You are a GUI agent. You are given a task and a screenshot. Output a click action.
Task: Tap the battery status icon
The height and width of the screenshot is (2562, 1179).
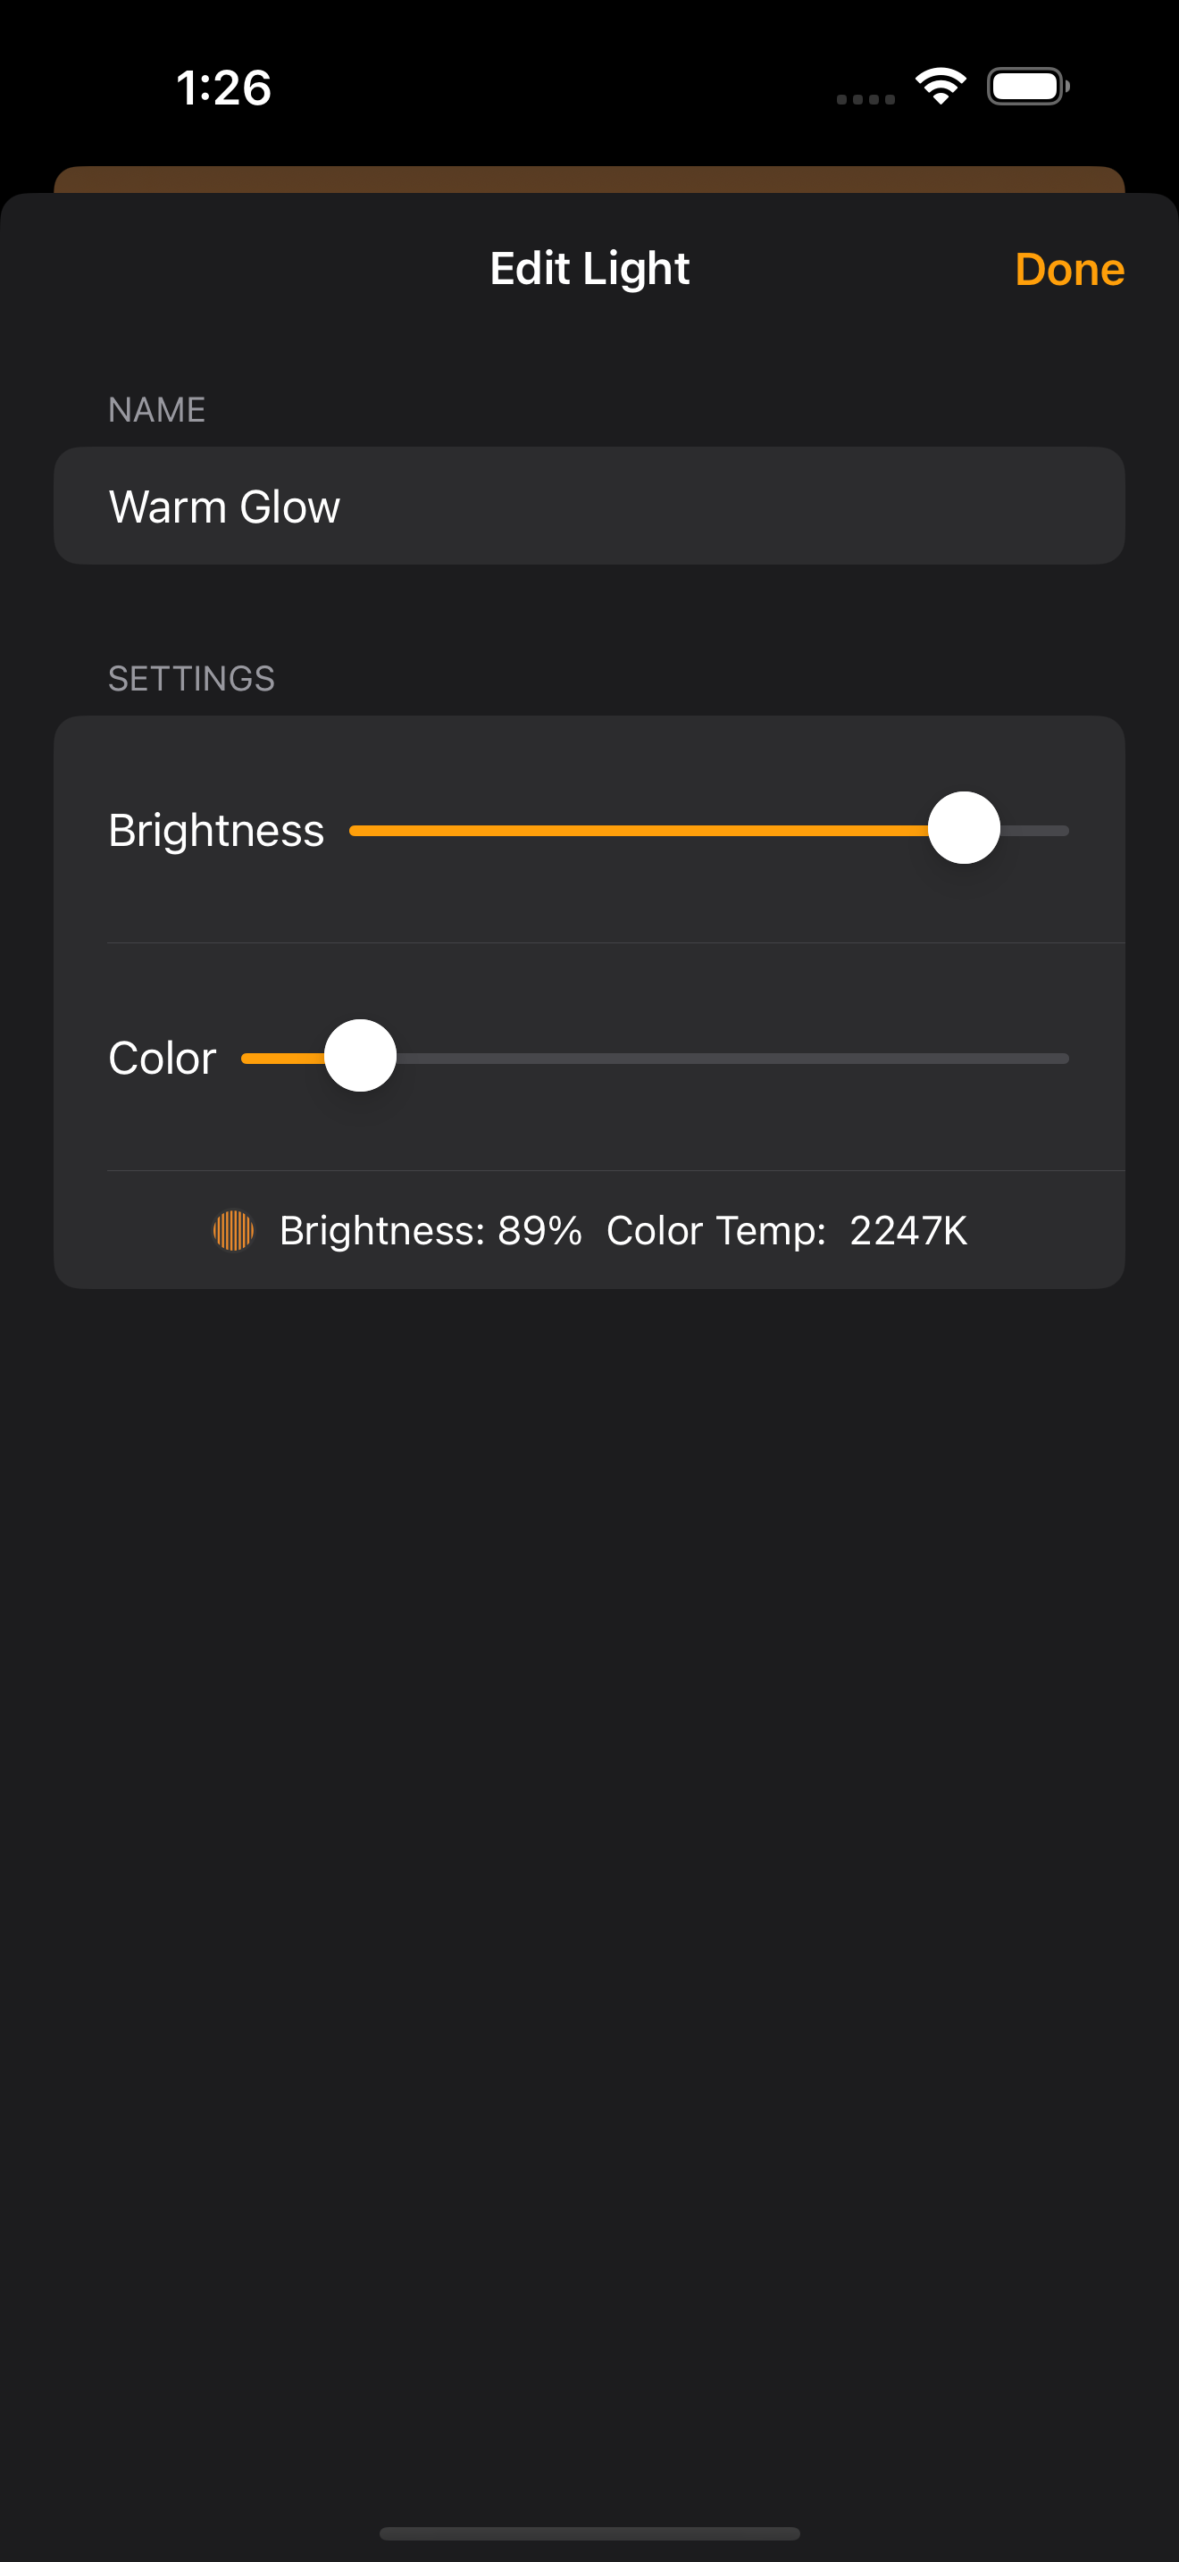(1028, 87)
